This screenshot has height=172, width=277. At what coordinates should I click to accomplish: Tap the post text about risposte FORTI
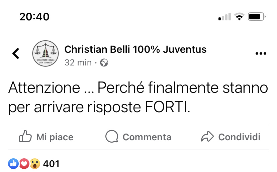pyautogui.click(x=138, y=97)
